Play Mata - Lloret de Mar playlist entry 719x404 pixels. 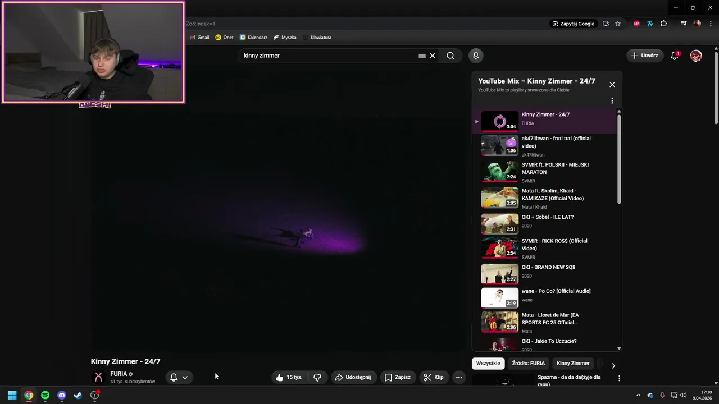[545, 322]
